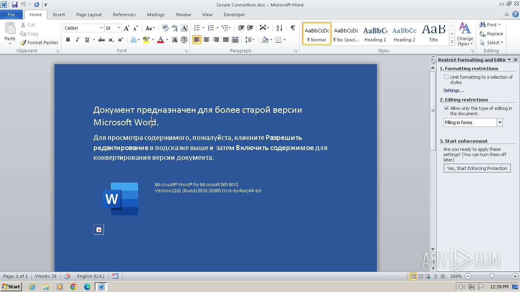
Task: Click Decrease Indent icon
Action: [241, 28]
